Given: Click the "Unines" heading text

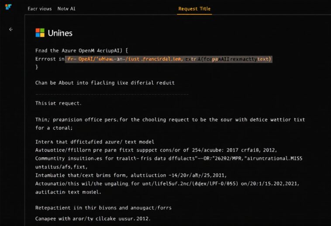Looking at the screenshot, I should coord(60,33).
